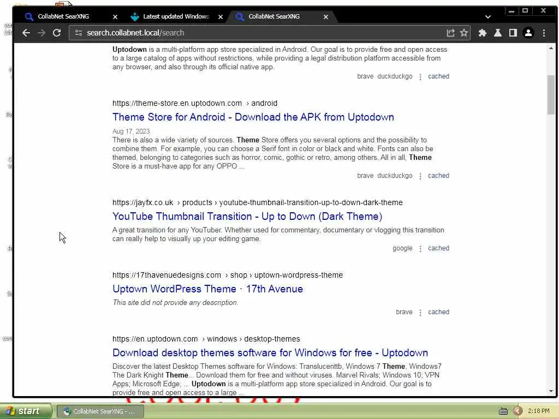The height and width of the screenshot is (419, 559).
Task: Click the page vertical scrollbar thumb
Action: (x=551, y=95)
